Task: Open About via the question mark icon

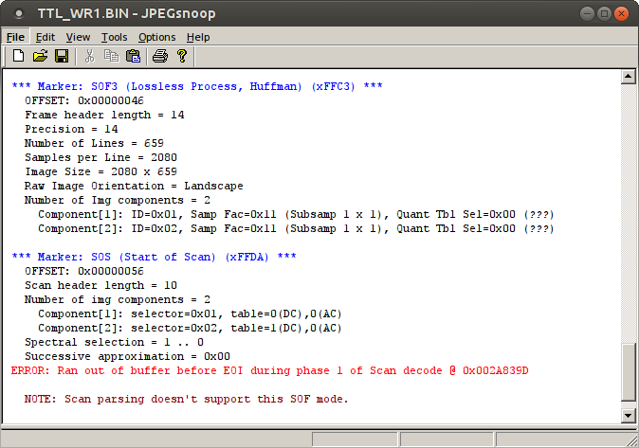Action: pos(182,56)
